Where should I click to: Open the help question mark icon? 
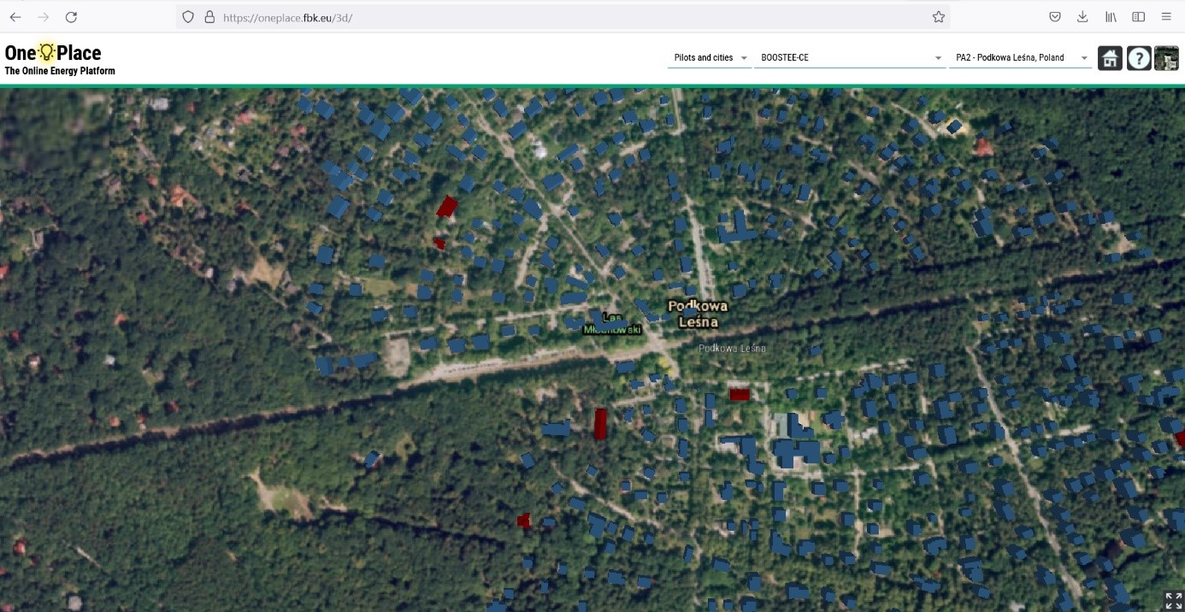(x=1138, y=58)
